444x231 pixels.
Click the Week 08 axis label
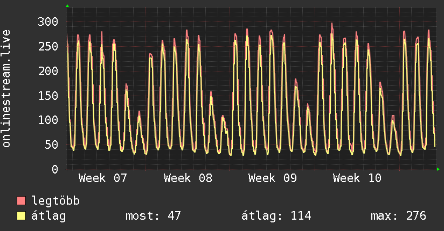188,178
